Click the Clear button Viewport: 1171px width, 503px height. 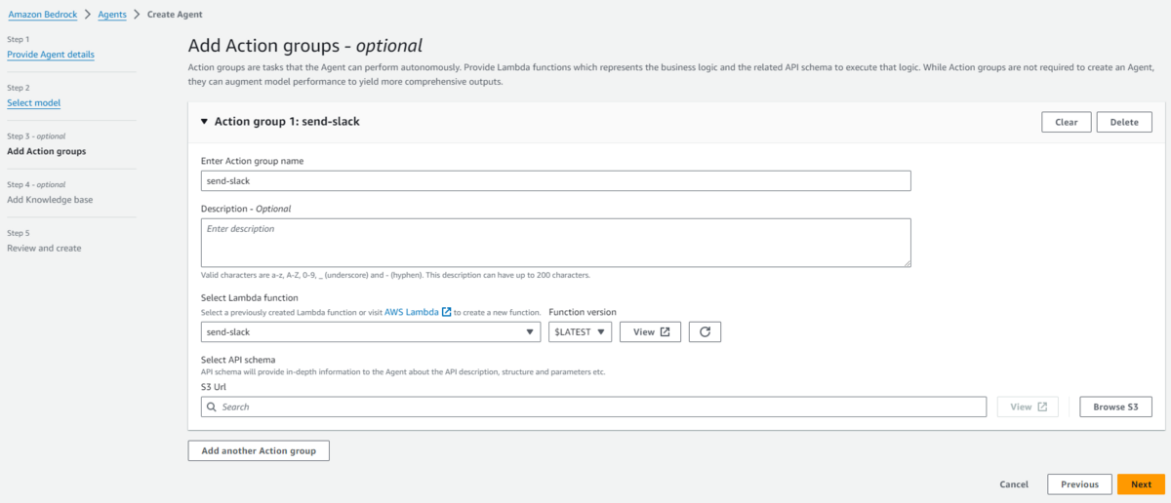(1066, 122)
